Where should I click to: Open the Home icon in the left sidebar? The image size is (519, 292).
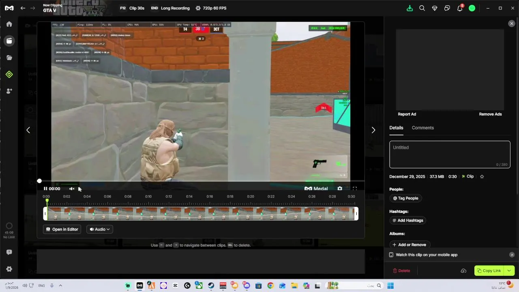tap(9, 24)
